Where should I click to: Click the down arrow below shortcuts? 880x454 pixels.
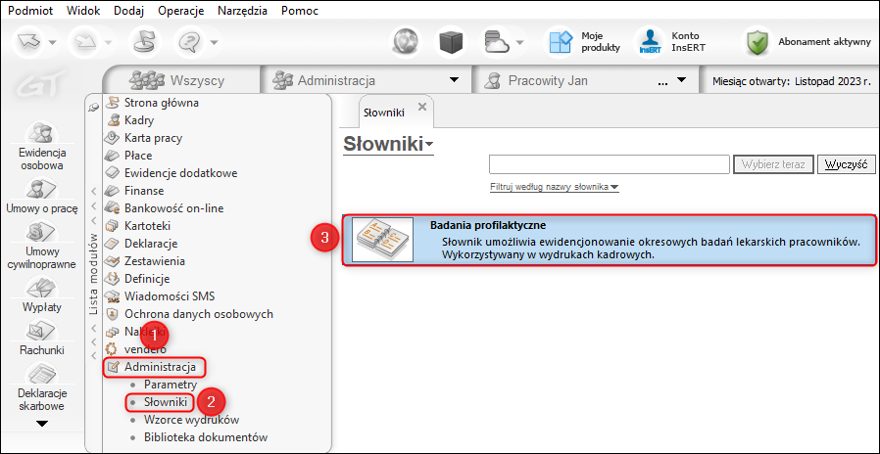(42, 425)
